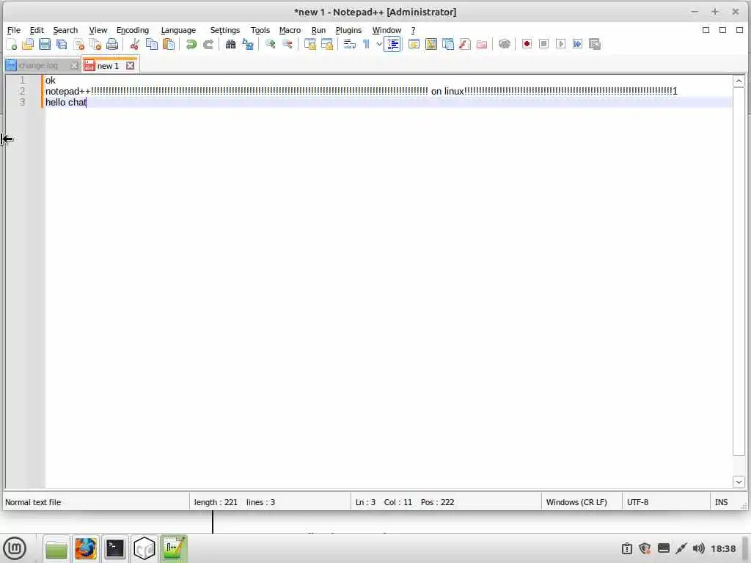
Task: Print the document using the printer icon
Action: [x=112, y=45]
